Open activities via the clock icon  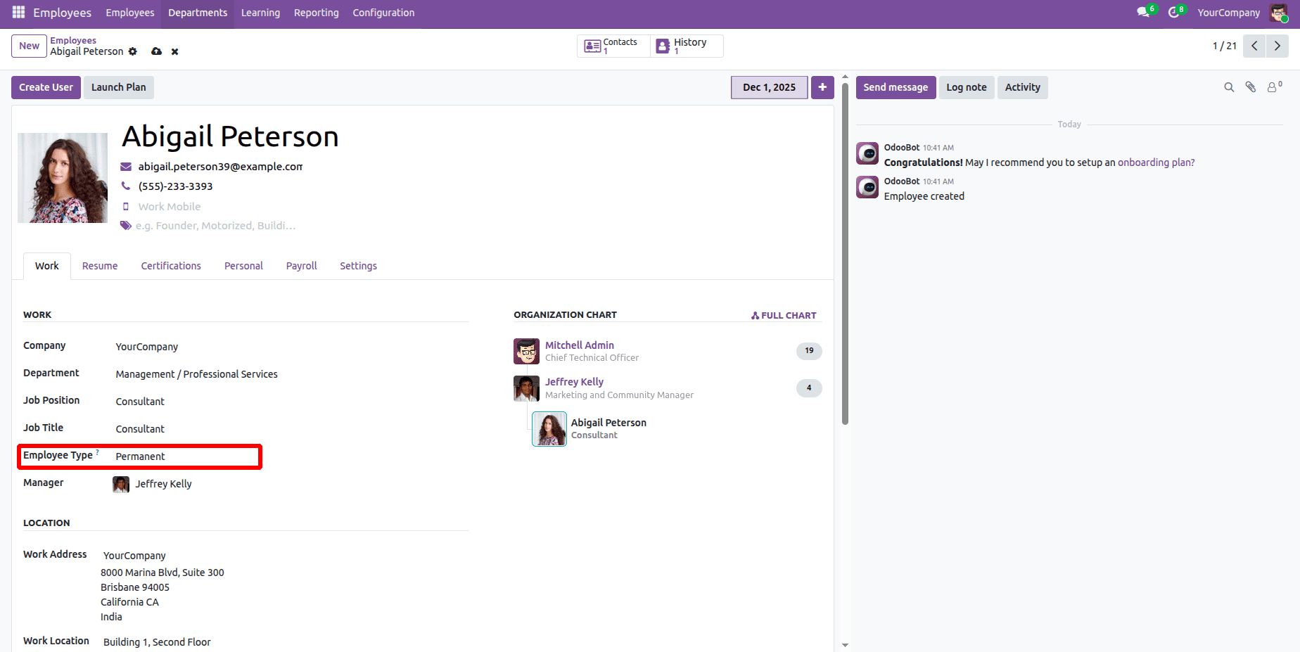pyautogui.click(x=1173, y=12)
